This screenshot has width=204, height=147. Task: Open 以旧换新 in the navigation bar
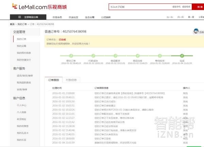pos(106,17)
